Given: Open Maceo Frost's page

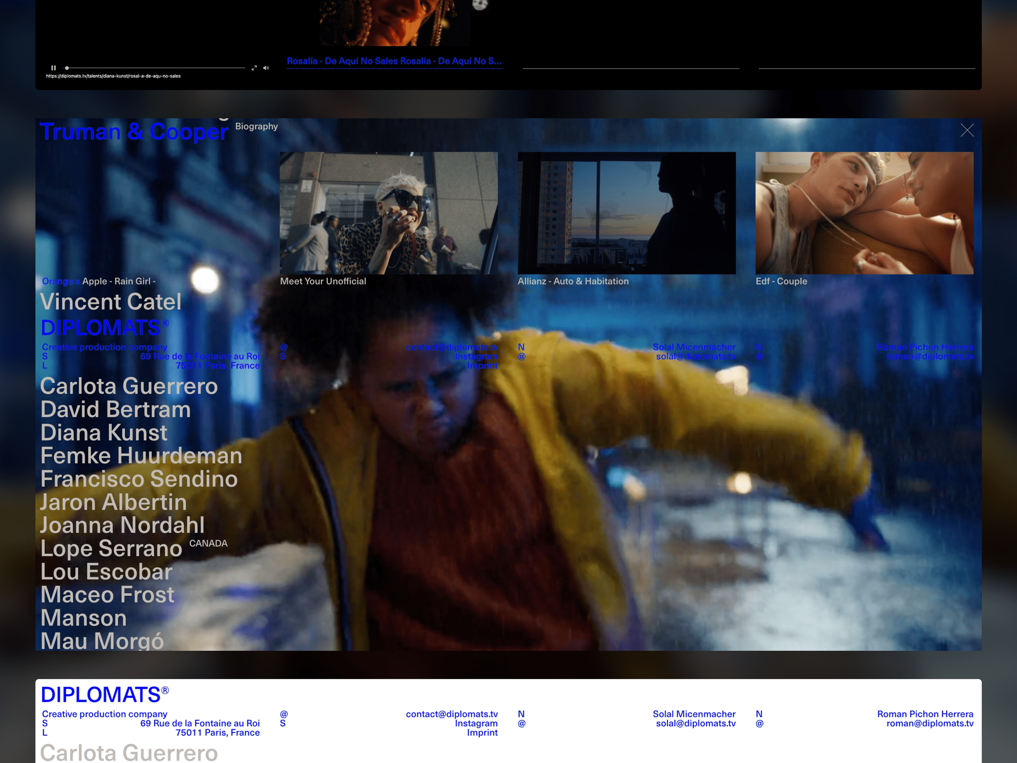Looking at the screenshot, I should pos(107,594).
